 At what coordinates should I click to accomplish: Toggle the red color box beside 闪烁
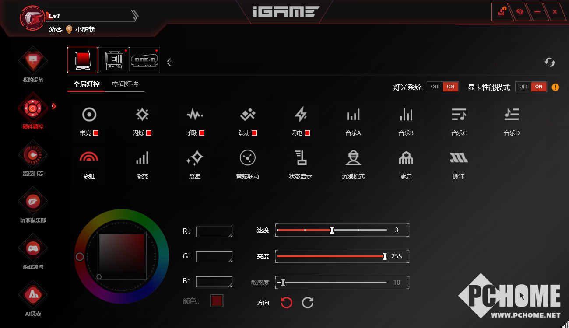point(149,133)
